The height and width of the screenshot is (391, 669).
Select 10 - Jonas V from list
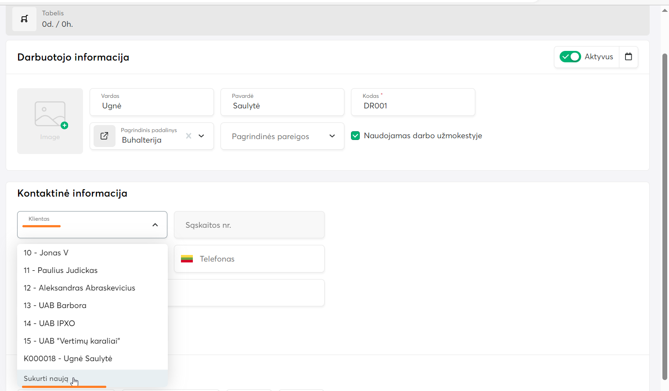[x=46, y=253]
